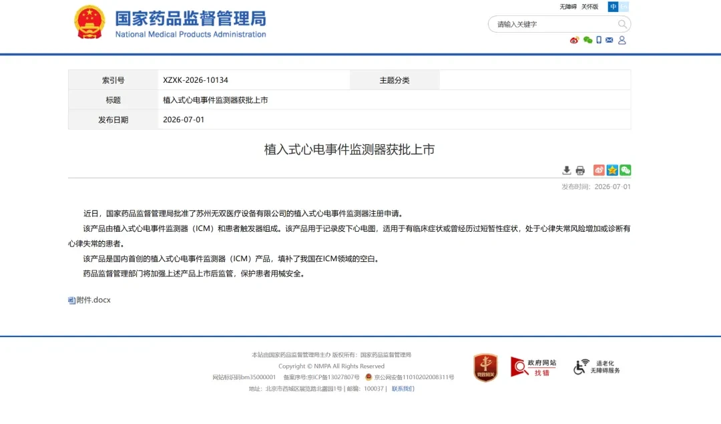Switch language to 中 (Chinese)
721x424 pixels.
click(x=613, y=7)
